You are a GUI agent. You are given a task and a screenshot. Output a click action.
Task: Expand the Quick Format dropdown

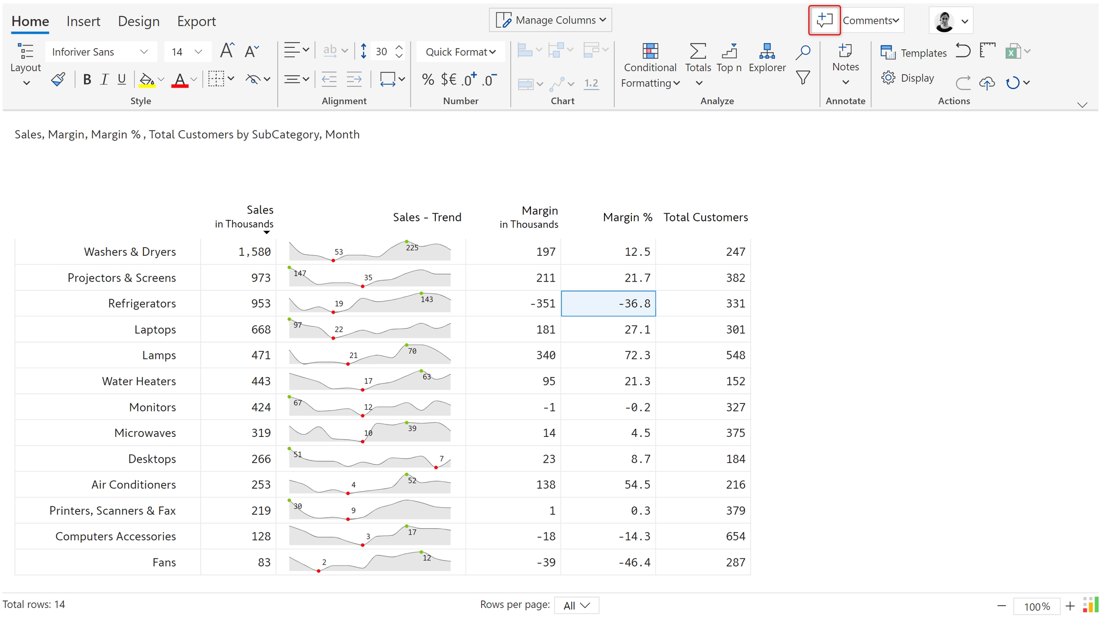(460, 52)
